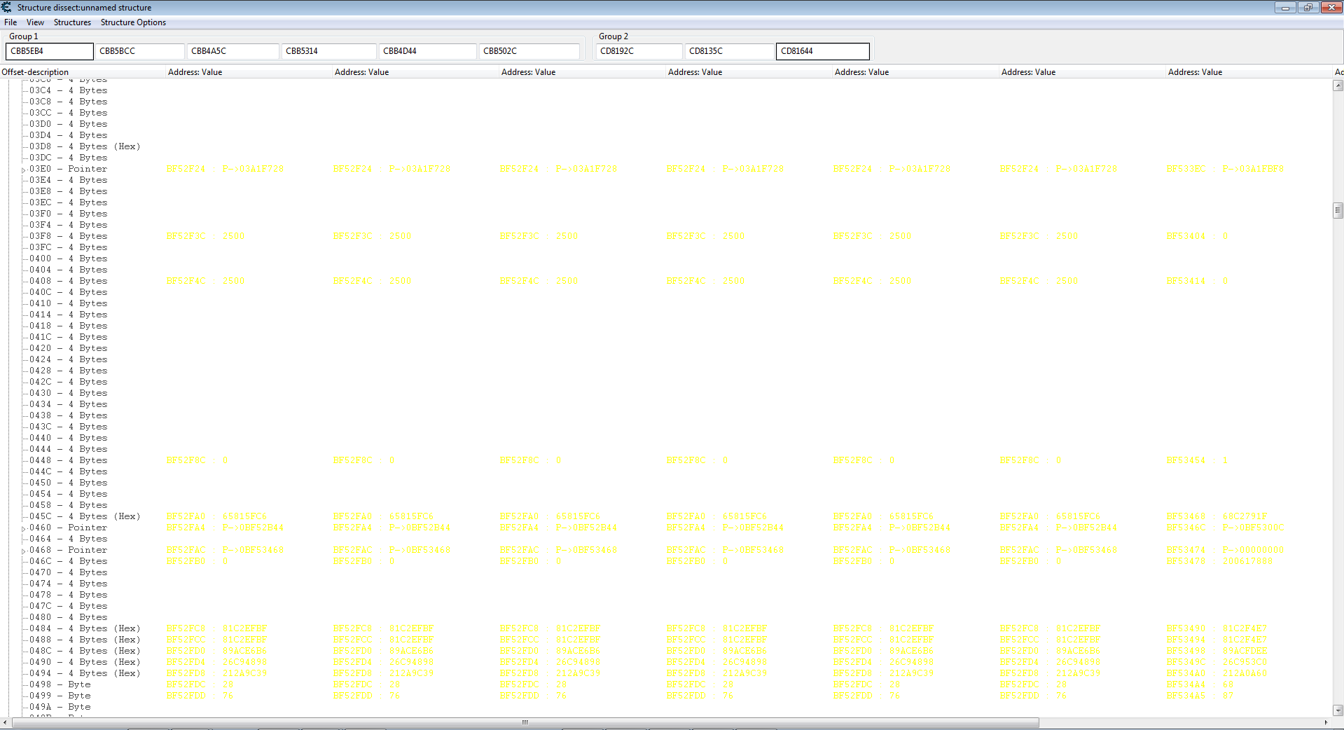Select the 0480 - 4 Bytes row

[69, 617]
